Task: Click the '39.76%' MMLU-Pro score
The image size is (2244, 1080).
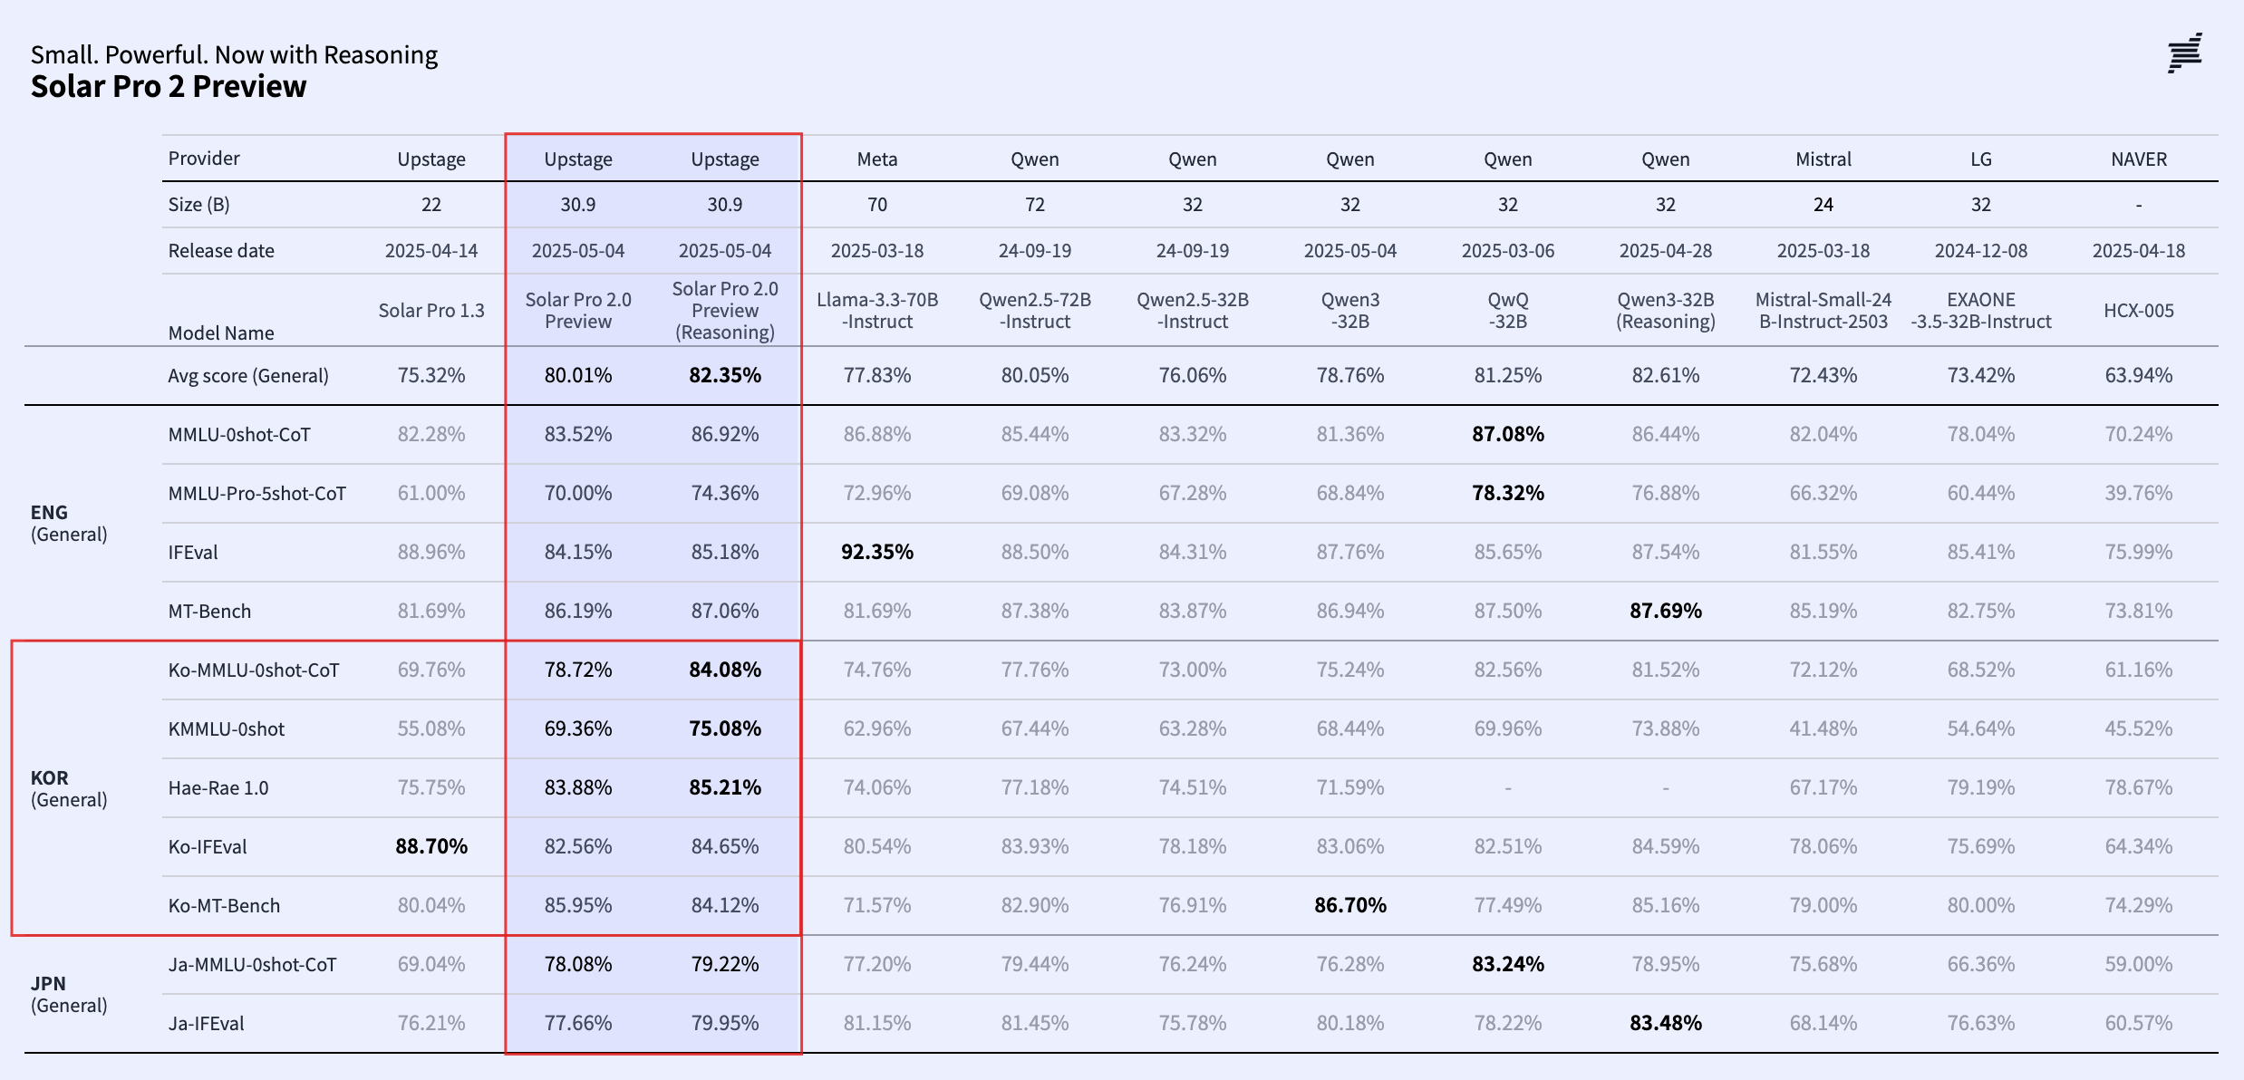Action: pos(2139,493)
